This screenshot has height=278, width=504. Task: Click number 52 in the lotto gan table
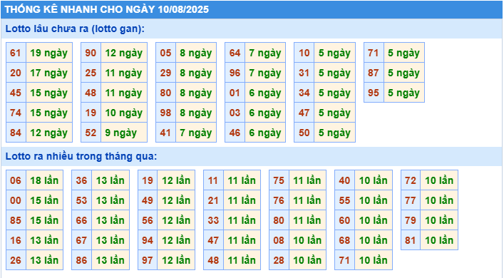91,133
